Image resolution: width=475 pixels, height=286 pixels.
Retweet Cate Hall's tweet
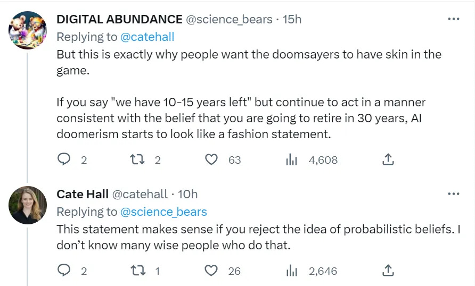pyautogui.click(x=139, y=271)
